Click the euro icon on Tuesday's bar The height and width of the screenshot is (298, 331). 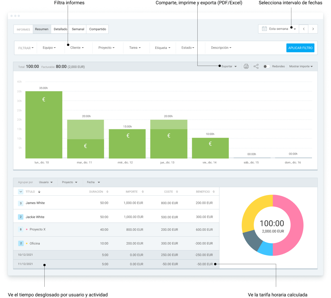[x=85, y=146]
